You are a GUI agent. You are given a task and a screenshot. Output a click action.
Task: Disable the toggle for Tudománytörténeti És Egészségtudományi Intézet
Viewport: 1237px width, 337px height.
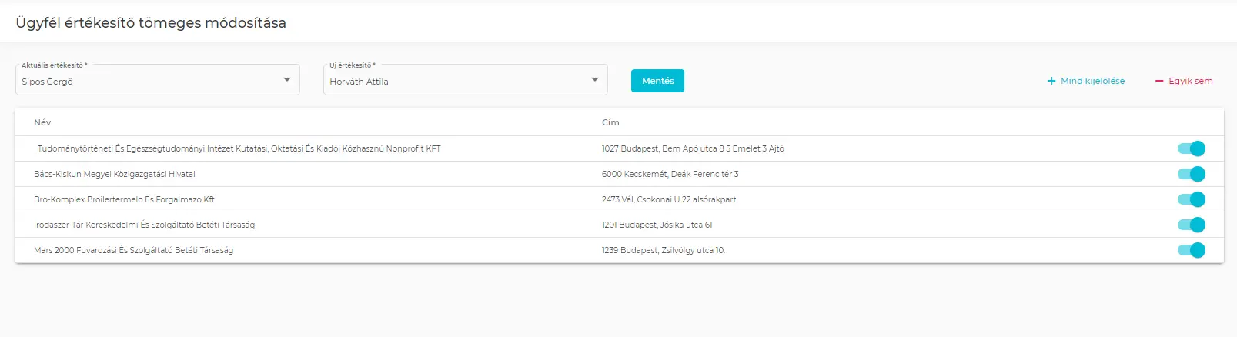pos(1191,148)
